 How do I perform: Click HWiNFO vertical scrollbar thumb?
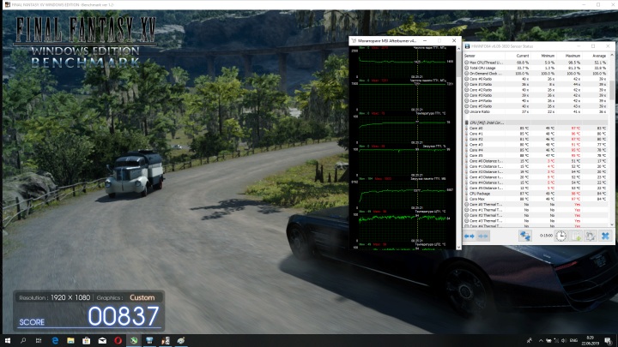coord(612,91)
